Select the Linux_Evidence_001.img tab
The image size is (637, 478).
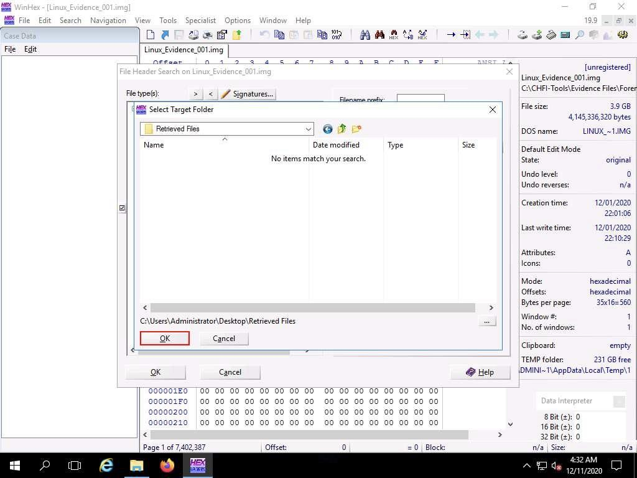184,50
